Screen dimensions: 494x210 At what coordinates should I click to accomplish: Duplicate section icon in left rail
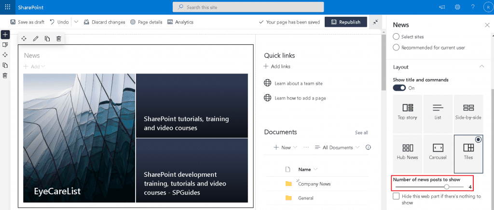click(x=5, y=65)
